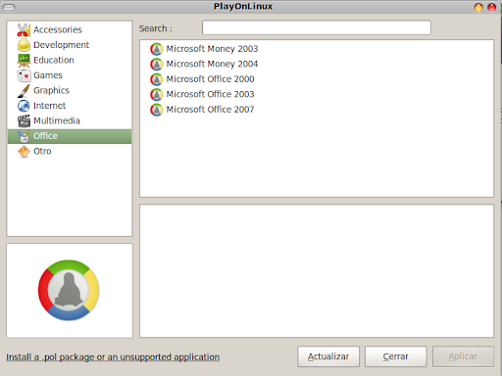Click the icon beside Microsoft Office 2000
Image resolution: width=502 pixels, height=376 pixels.
(157, 79)
